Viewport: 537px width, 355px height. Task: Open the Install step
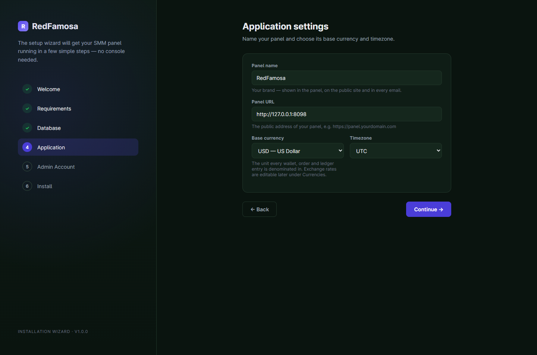click(78, 186)
